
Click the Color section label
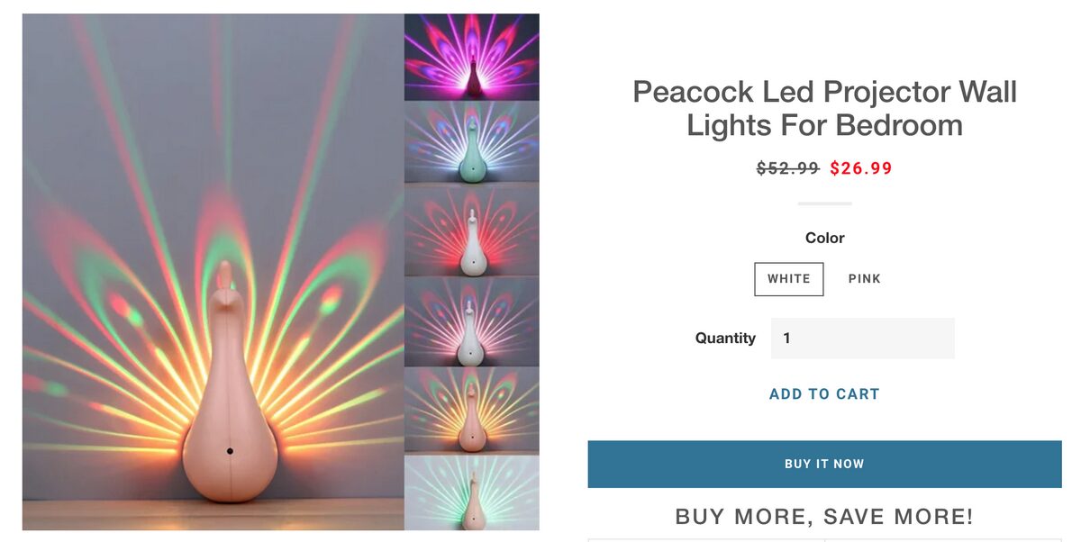click(824, 237)
